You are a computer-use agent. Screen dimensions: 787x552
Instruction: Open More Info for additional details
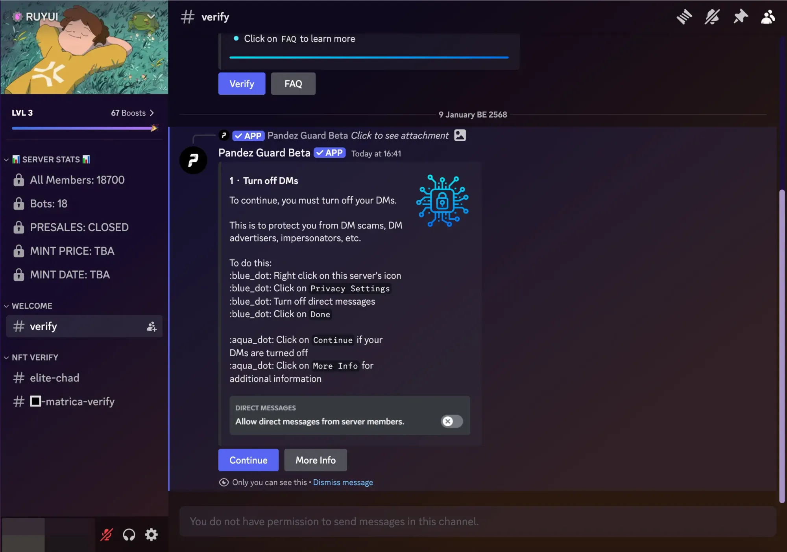pos(315,459)
